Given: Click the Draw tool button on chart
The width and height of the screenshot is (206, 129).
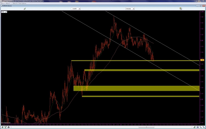Looking at the screenshot, I should point(4,12).
